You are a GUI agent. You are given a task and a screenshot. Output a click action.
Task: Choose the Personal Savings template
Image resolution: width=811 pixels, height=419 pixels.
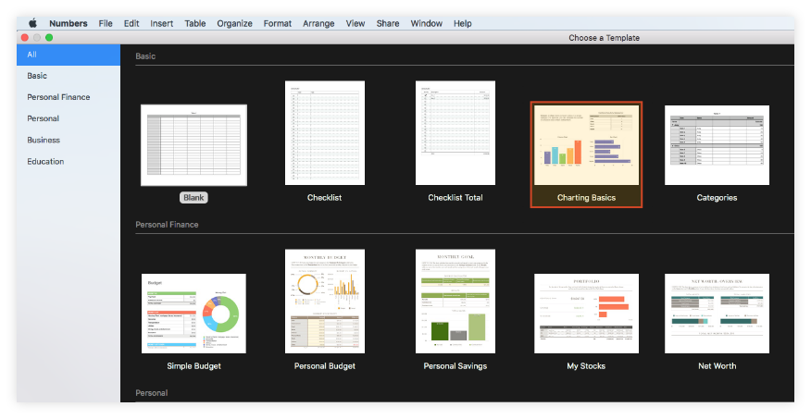click(x=455, y=302)
